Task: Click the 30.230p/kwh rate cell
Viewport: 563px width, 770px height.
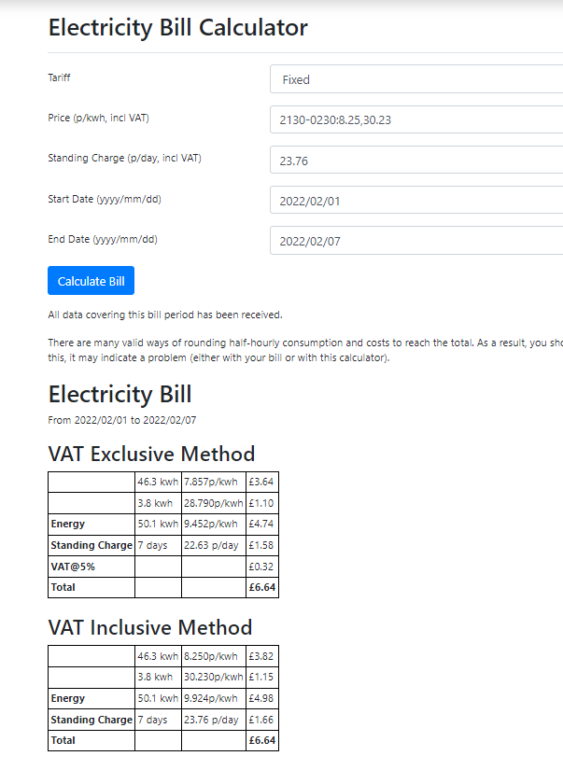Action: [213, 677]
